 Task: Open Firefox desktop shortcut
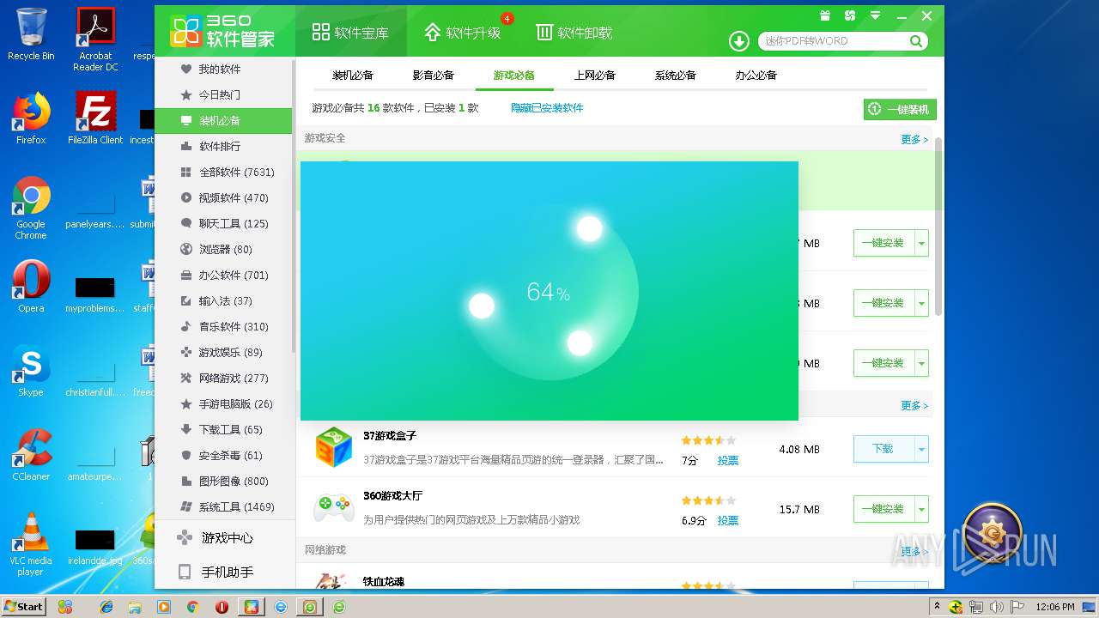tap(31, 118)
